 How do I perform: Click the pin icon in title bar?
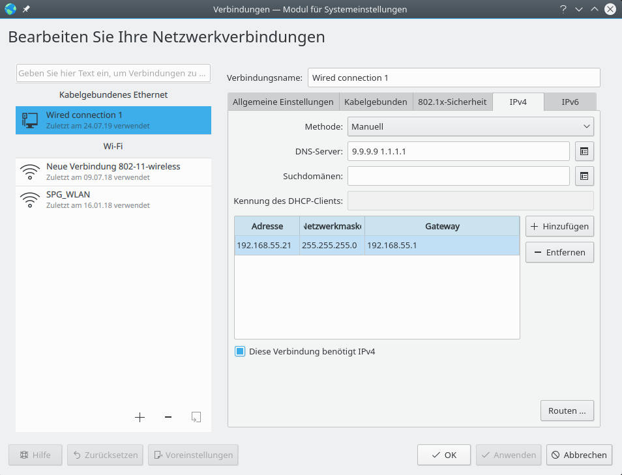(x=26, y=9)
